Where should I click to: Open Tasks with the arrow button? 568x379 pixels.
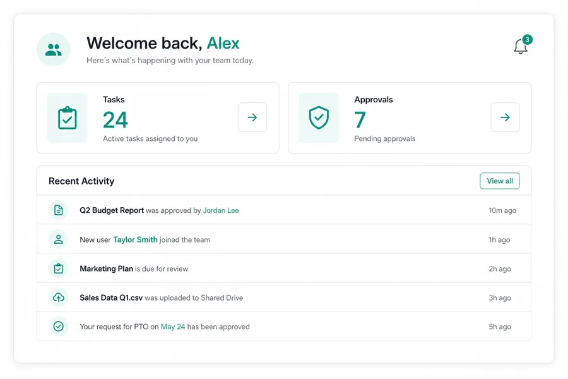(252, 117)
